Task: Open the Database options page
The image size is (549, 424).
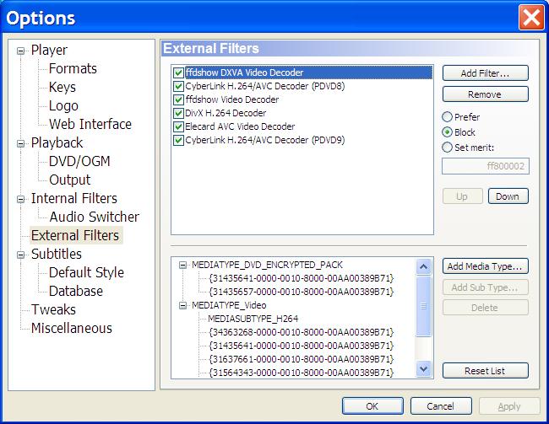Action: [x=76, y=291]
